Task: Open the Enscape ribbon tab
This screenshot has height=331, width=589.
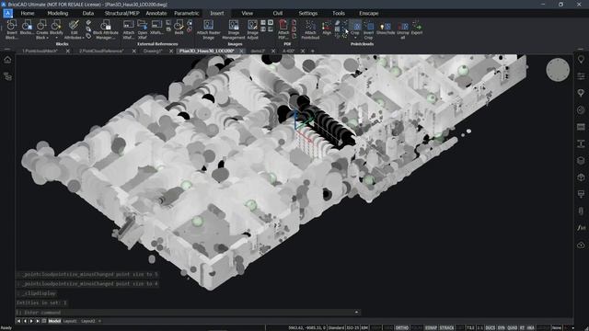Action: coord(368,13)
